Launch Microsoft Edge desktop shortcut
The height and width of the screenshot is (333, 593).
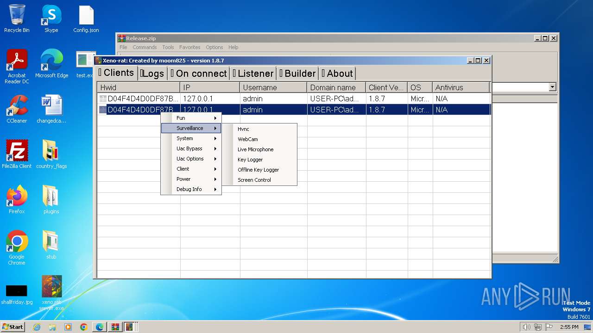click(x=51, y=64)
